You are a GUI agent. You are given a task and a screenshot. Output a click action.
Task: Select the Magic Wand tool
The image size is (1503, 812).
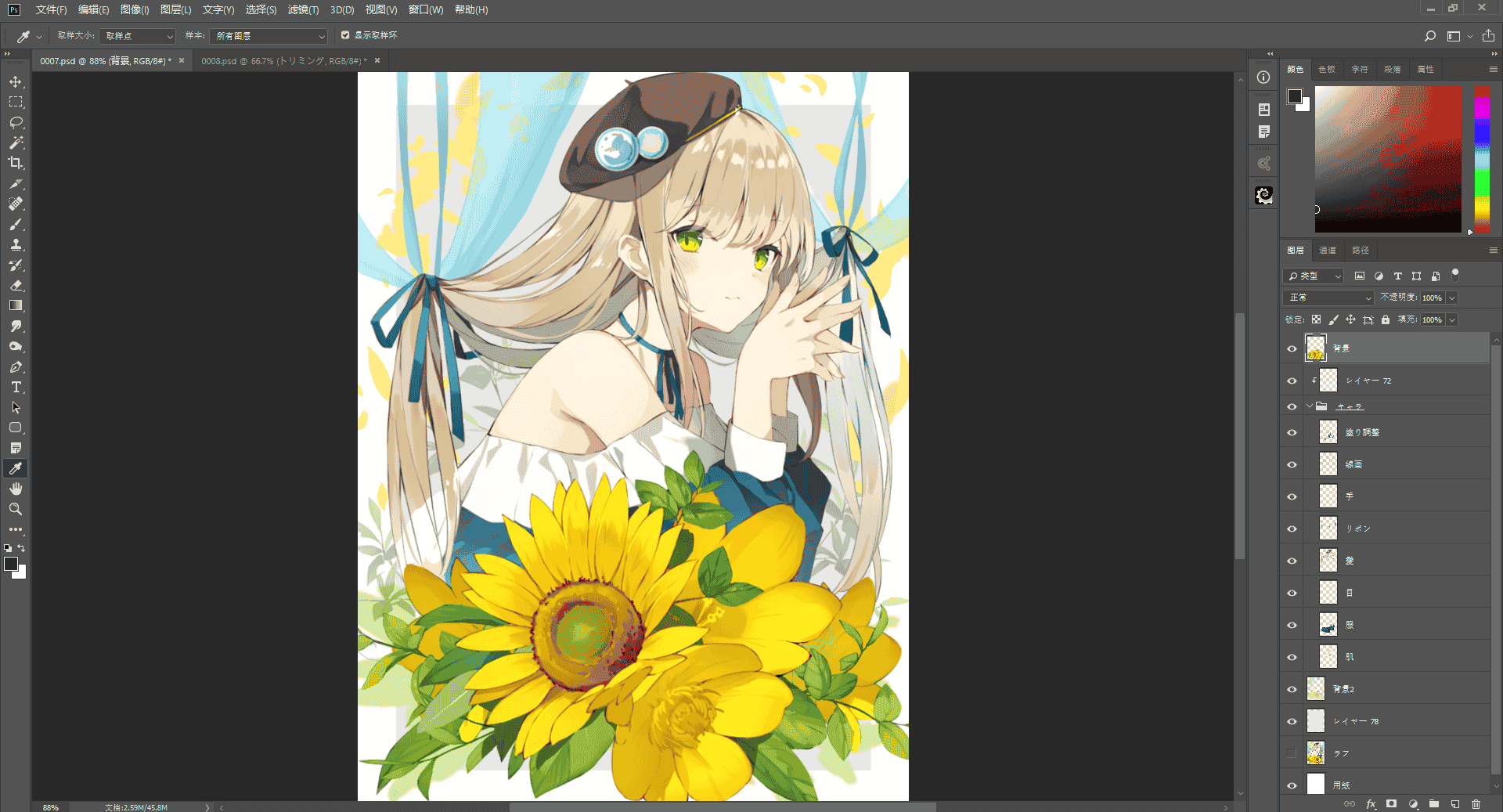coord(16,143)
